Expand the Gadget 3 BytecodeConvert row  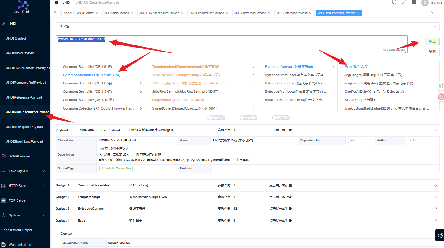coord(247,209)
